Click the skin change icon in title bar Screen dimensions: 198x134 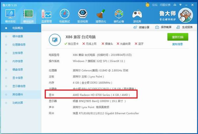[175, 5]
